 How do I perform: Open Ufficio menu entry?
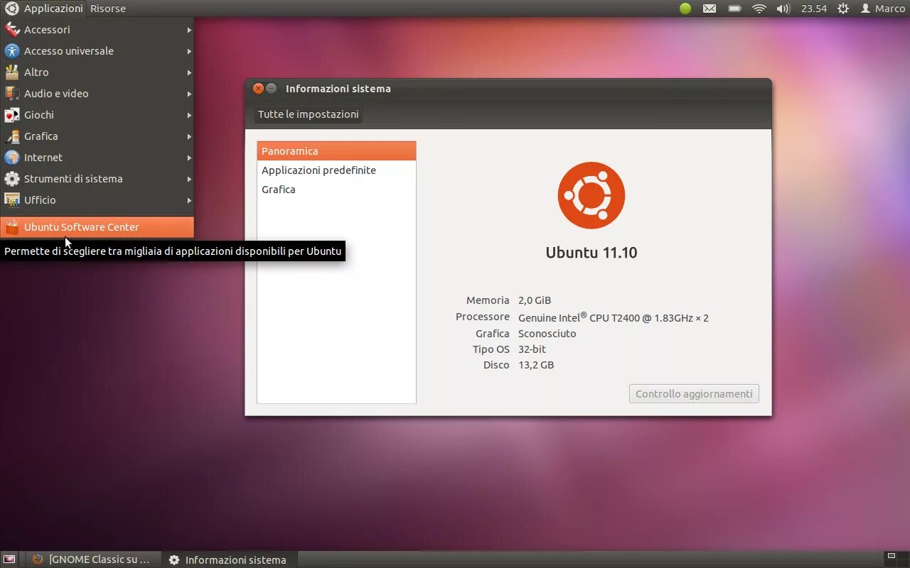coord(97,200)
